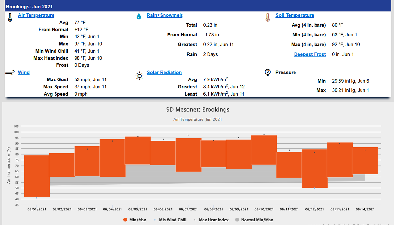This screenshot has height=225, width=394.
Task: Open the Rain+Snowmelt link
Action: pyautogui.click(x=164, y=15)
